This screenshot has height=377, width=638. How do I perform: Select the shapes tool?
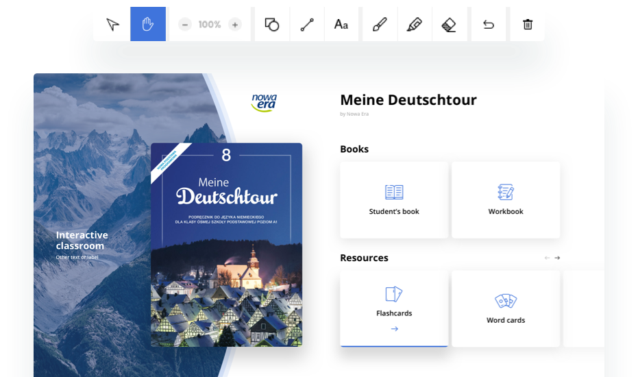272,25
